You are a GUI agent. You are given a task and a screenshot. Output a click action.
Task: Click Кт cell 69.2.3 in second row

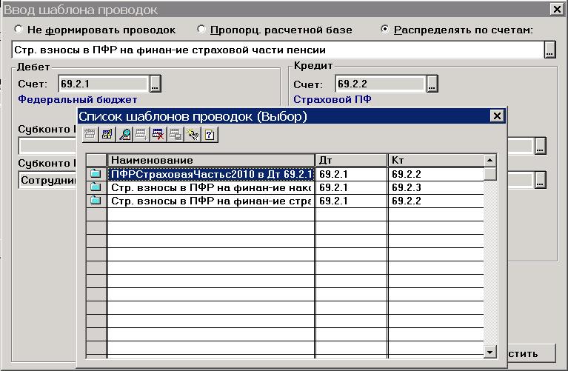[x=435, y=187]
